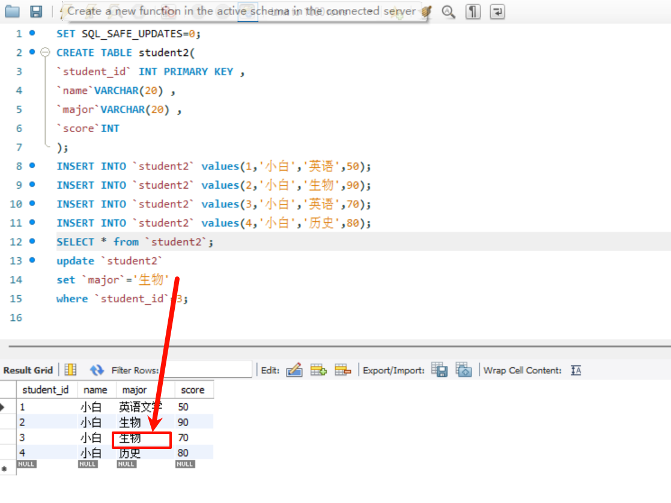Select the score cell showing 80
Viewport: 671px width, 503px height.
click(x=194, y=453)
